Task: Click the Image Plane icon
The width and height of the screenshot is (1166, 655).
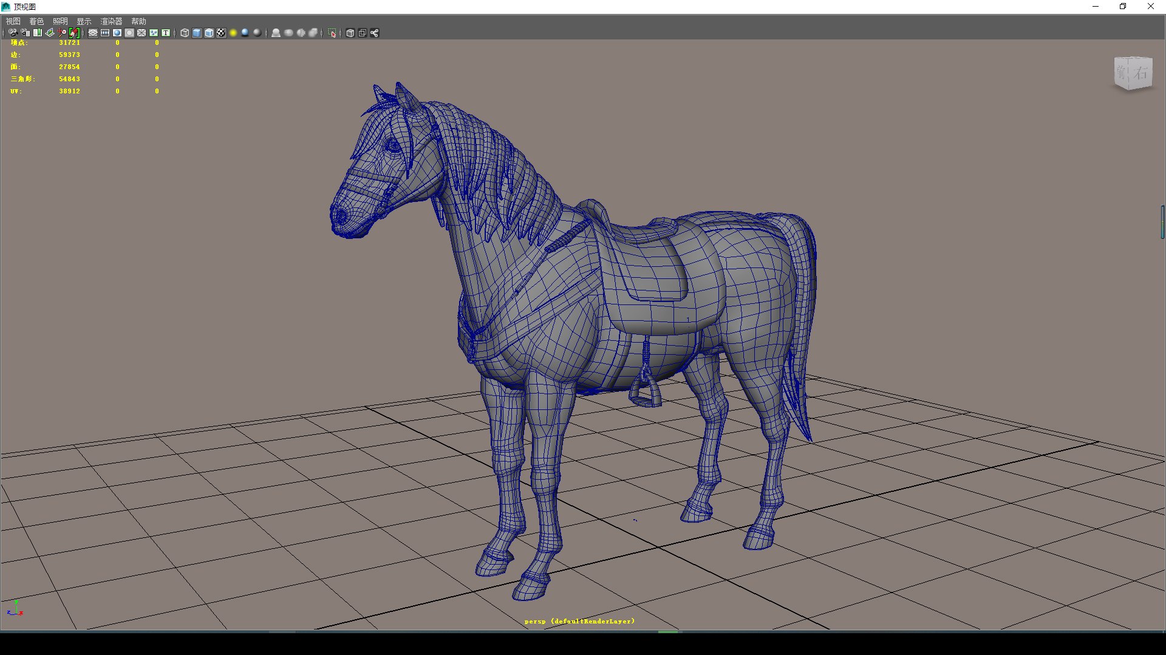Action: coord(50,33)
